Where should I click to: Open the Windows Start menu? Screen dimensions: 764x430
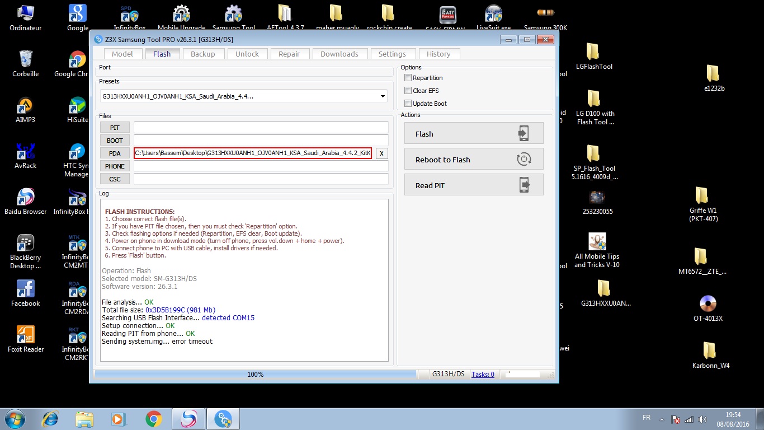(x=14, y=419)
